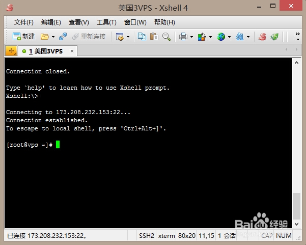Click the CAP indicator in status bar

(x=267, y=236)
